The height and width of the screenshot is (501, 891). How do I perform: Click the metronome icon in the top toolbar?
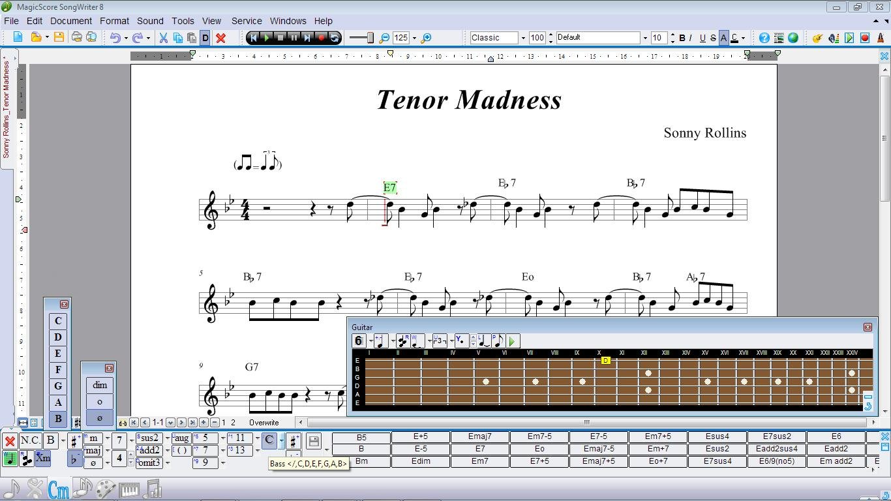881,38
